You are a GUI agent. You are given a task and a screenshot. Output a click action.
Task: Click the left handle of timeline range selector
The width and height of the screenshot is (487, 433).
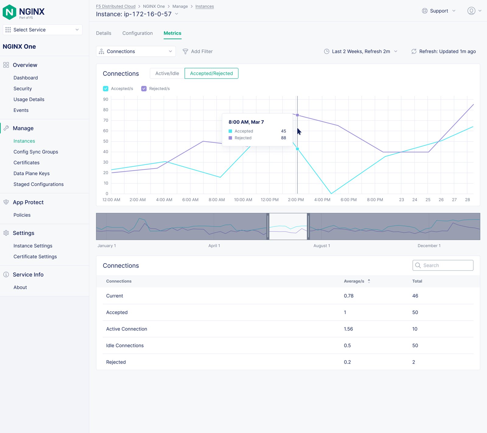(268, 226)
